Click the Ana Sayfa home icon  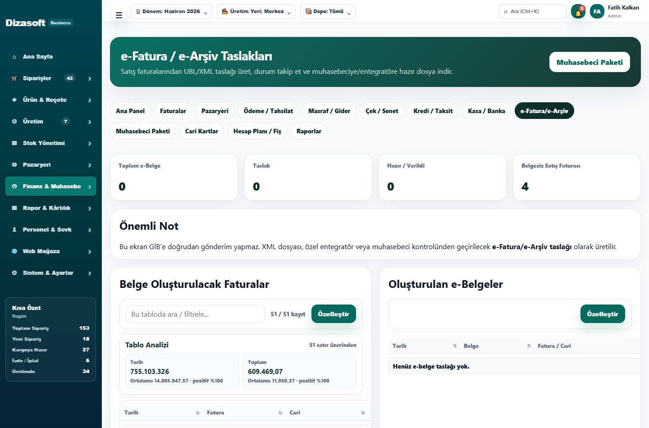tap(14, 57)
